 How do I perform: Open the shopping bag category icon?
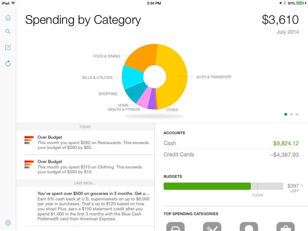pos(285,227)
